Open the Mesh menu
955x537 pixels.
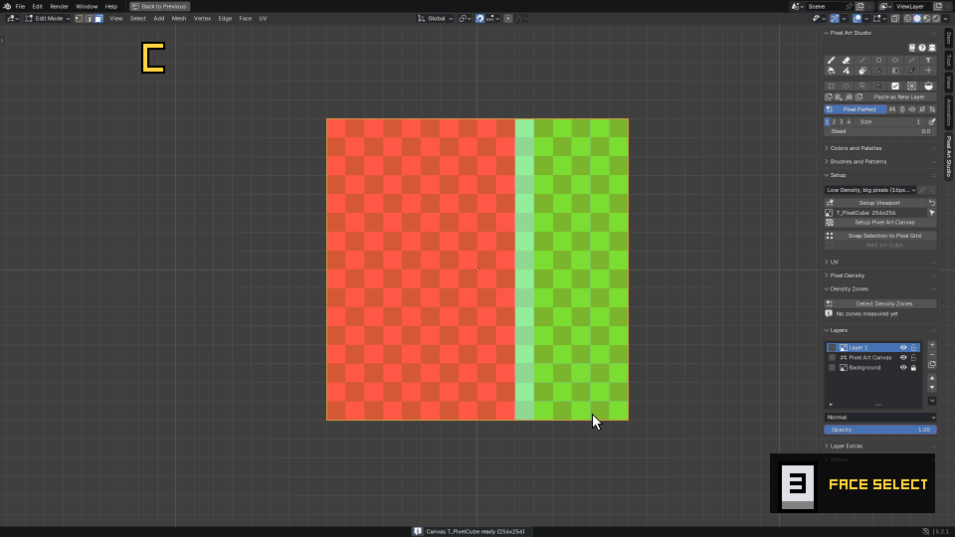[x=179, y=19]
